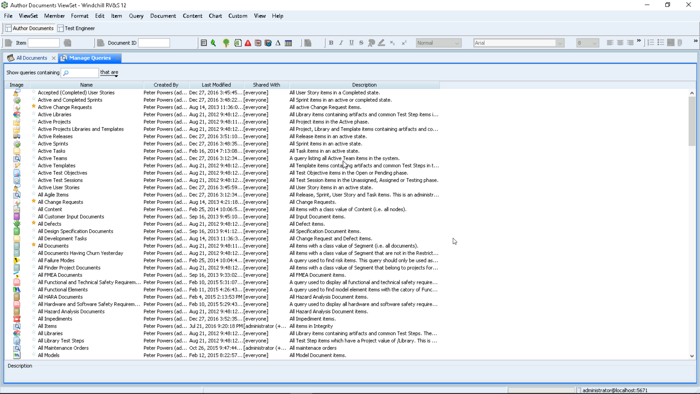Toggle favorite star for All Change Requests

34,201
